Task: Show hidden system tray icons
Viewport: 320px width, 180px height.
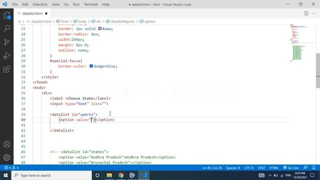Action: (270, 175)
